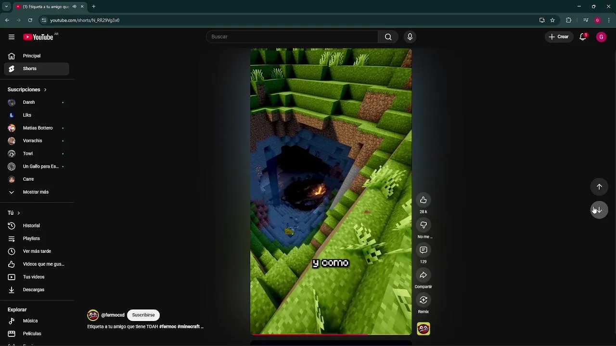Open Towi channel subscription
Viewport: 616px width, 346px height.
pos(37,154)
